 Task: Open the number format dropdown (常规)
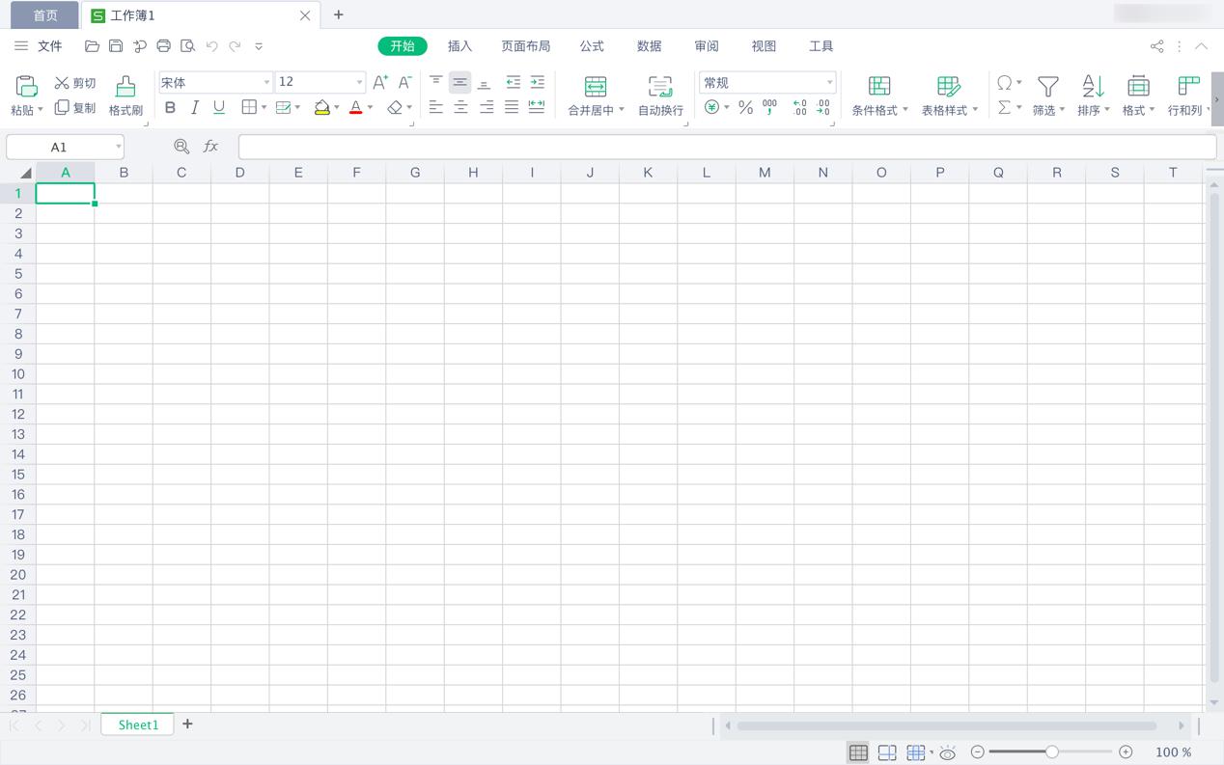click(x=829, y=83)
